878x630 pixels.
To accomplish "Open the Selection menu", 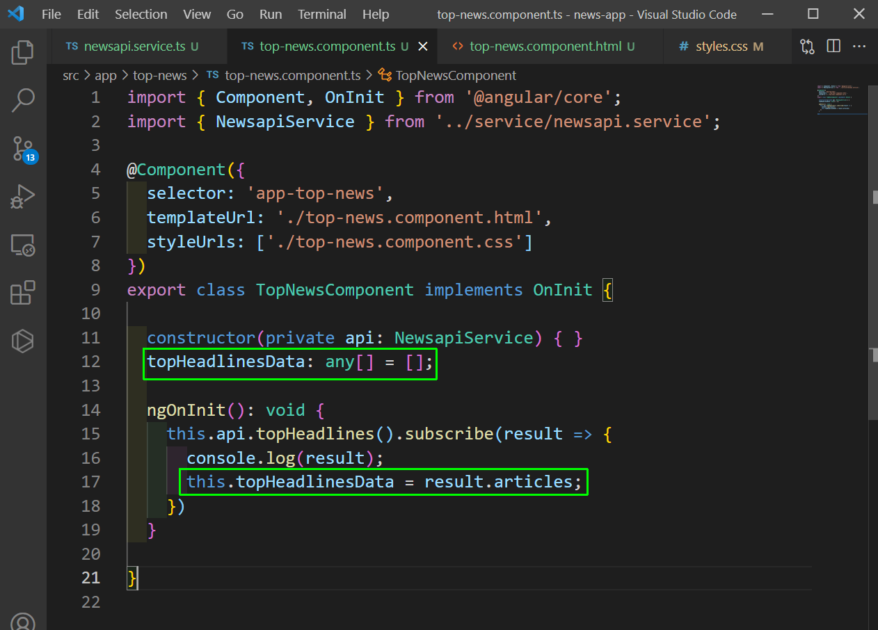I will 141,14.
